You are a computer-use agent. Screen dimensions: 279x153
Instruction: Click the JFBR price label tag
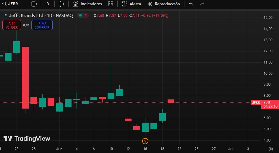[x=256, y=102]
